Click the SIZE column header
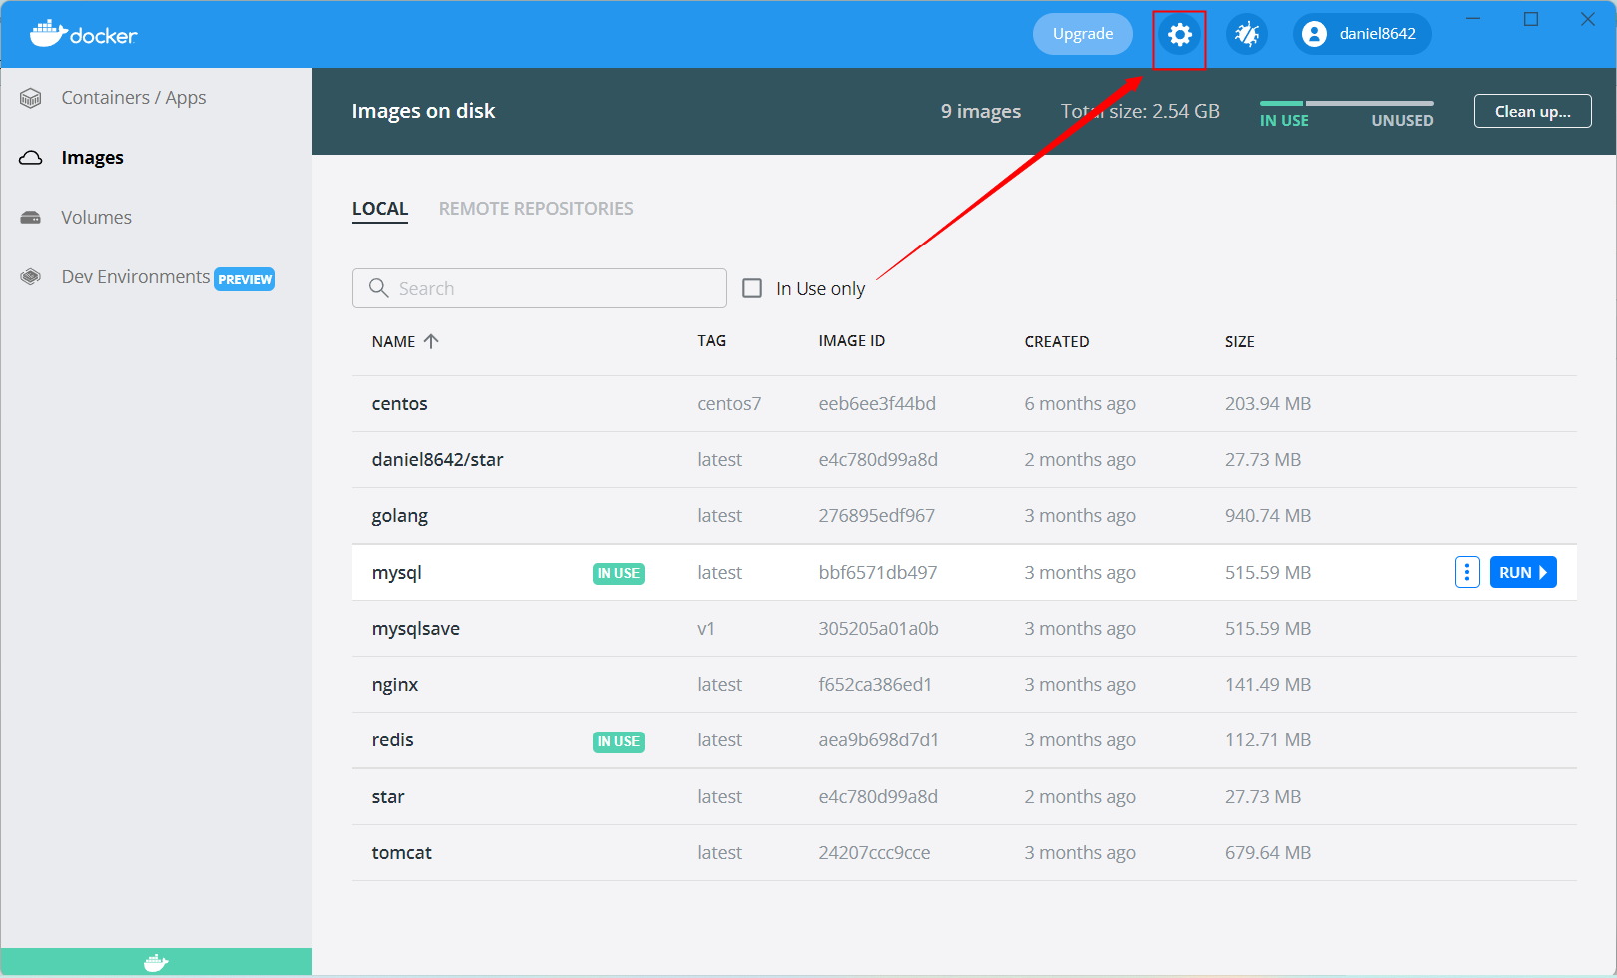The width and height of the screenshot is (1617, 978). coord(1240,341)
